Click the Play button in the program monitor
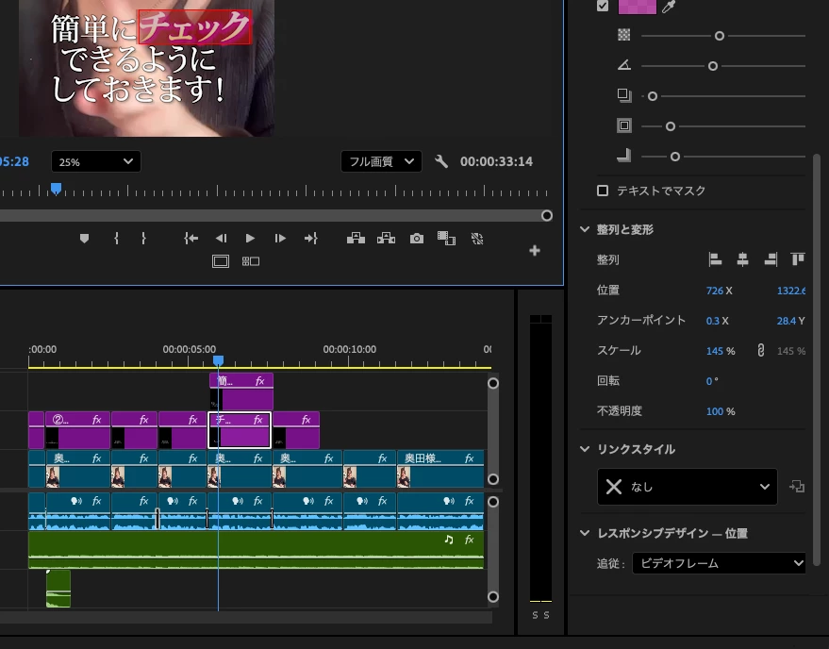The image size is (829, 649). pyautogui.click(x=250, y=239)
